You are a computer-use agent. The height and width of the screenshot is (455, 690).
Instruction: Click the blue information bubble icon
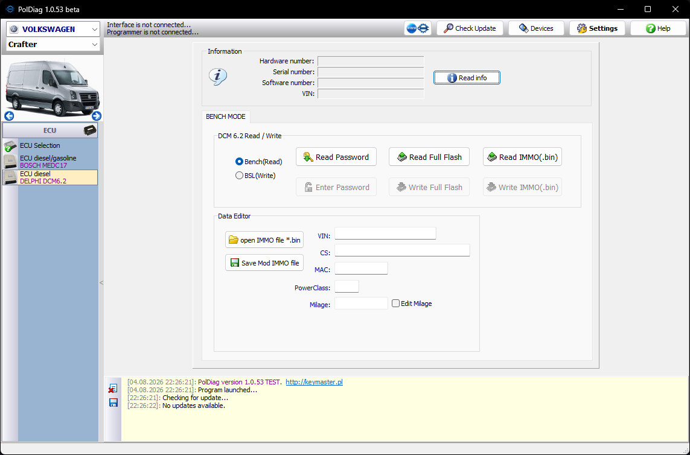tap(218, 77)
